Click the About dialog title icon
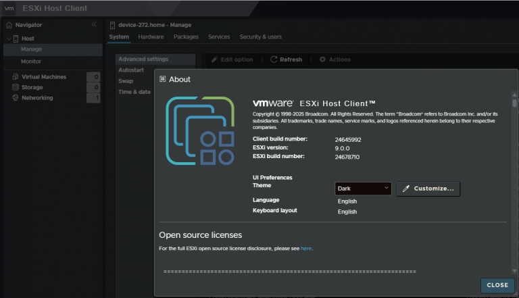Screen dimensions: 519x298 162,79
